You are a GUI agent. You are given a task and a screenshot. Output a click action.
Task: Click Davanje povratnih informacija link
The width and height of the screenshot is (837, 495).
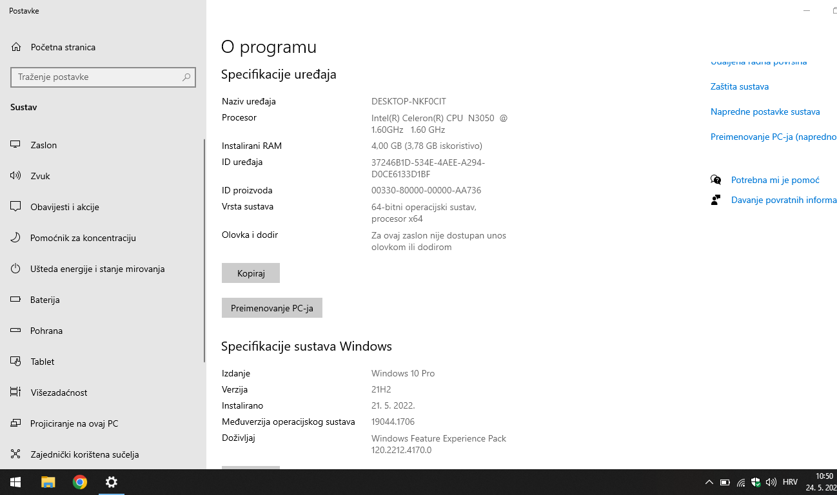click(x=784, y=200)
